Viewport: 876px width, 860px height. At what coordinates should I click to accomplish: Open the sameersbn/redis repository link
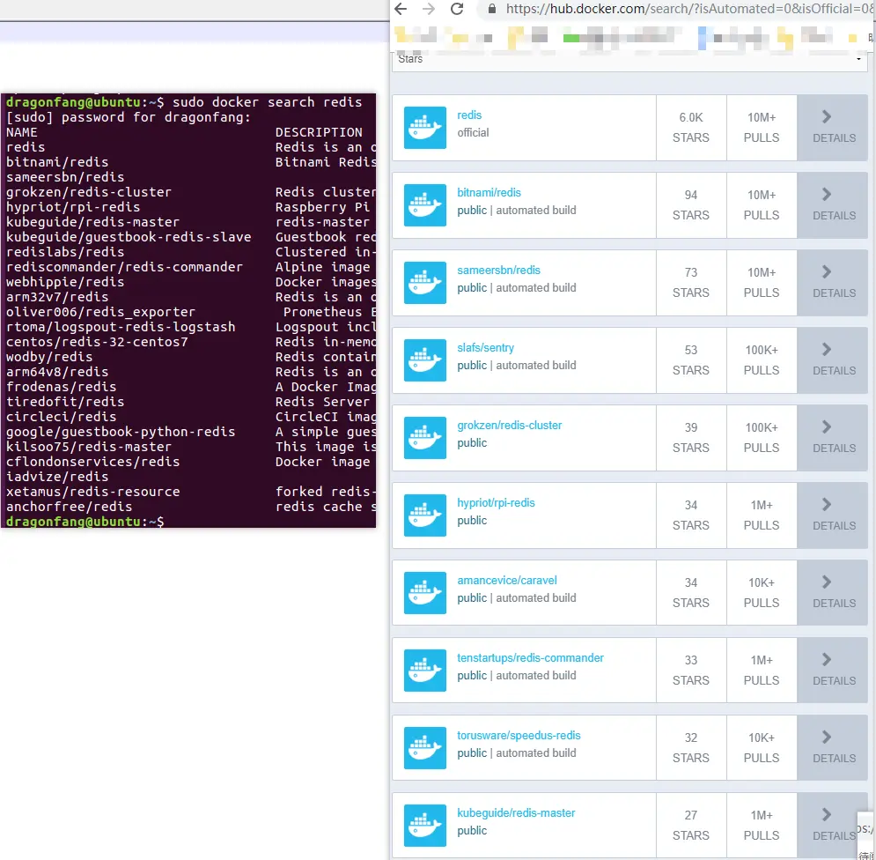point(498,271)
